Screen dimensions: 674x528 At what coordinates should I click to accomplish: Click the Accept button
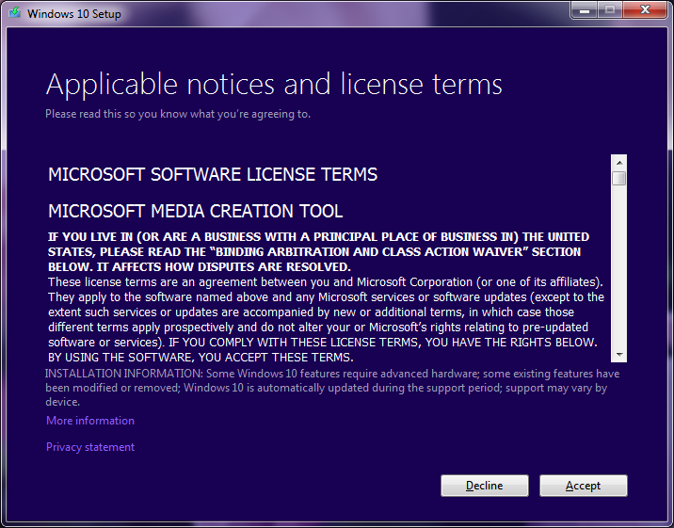[x=584, y=486]
